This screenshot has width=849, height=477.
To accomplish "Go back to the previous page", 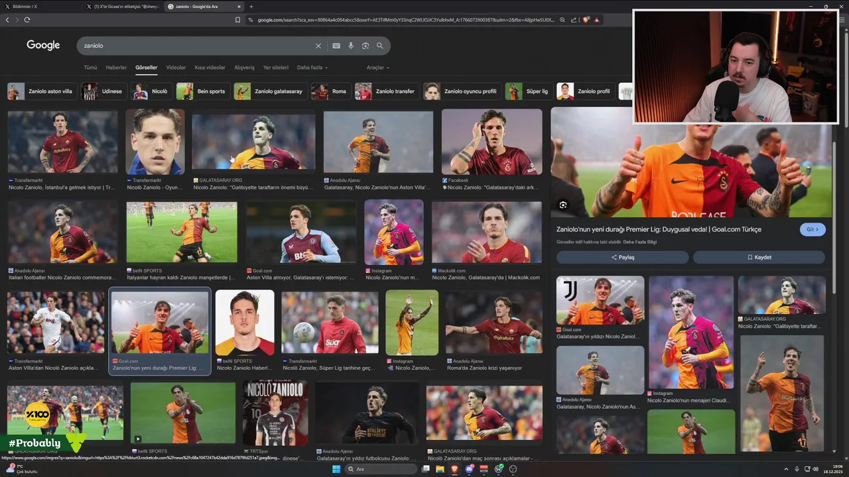I will [x=7, y=20].
